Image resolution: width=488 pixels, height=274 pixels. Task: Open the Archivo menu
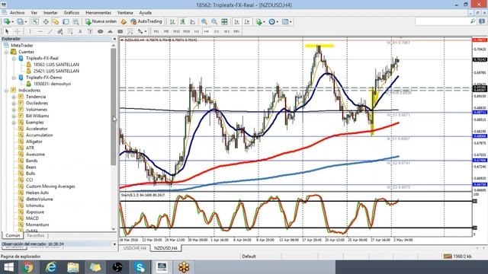17,13
